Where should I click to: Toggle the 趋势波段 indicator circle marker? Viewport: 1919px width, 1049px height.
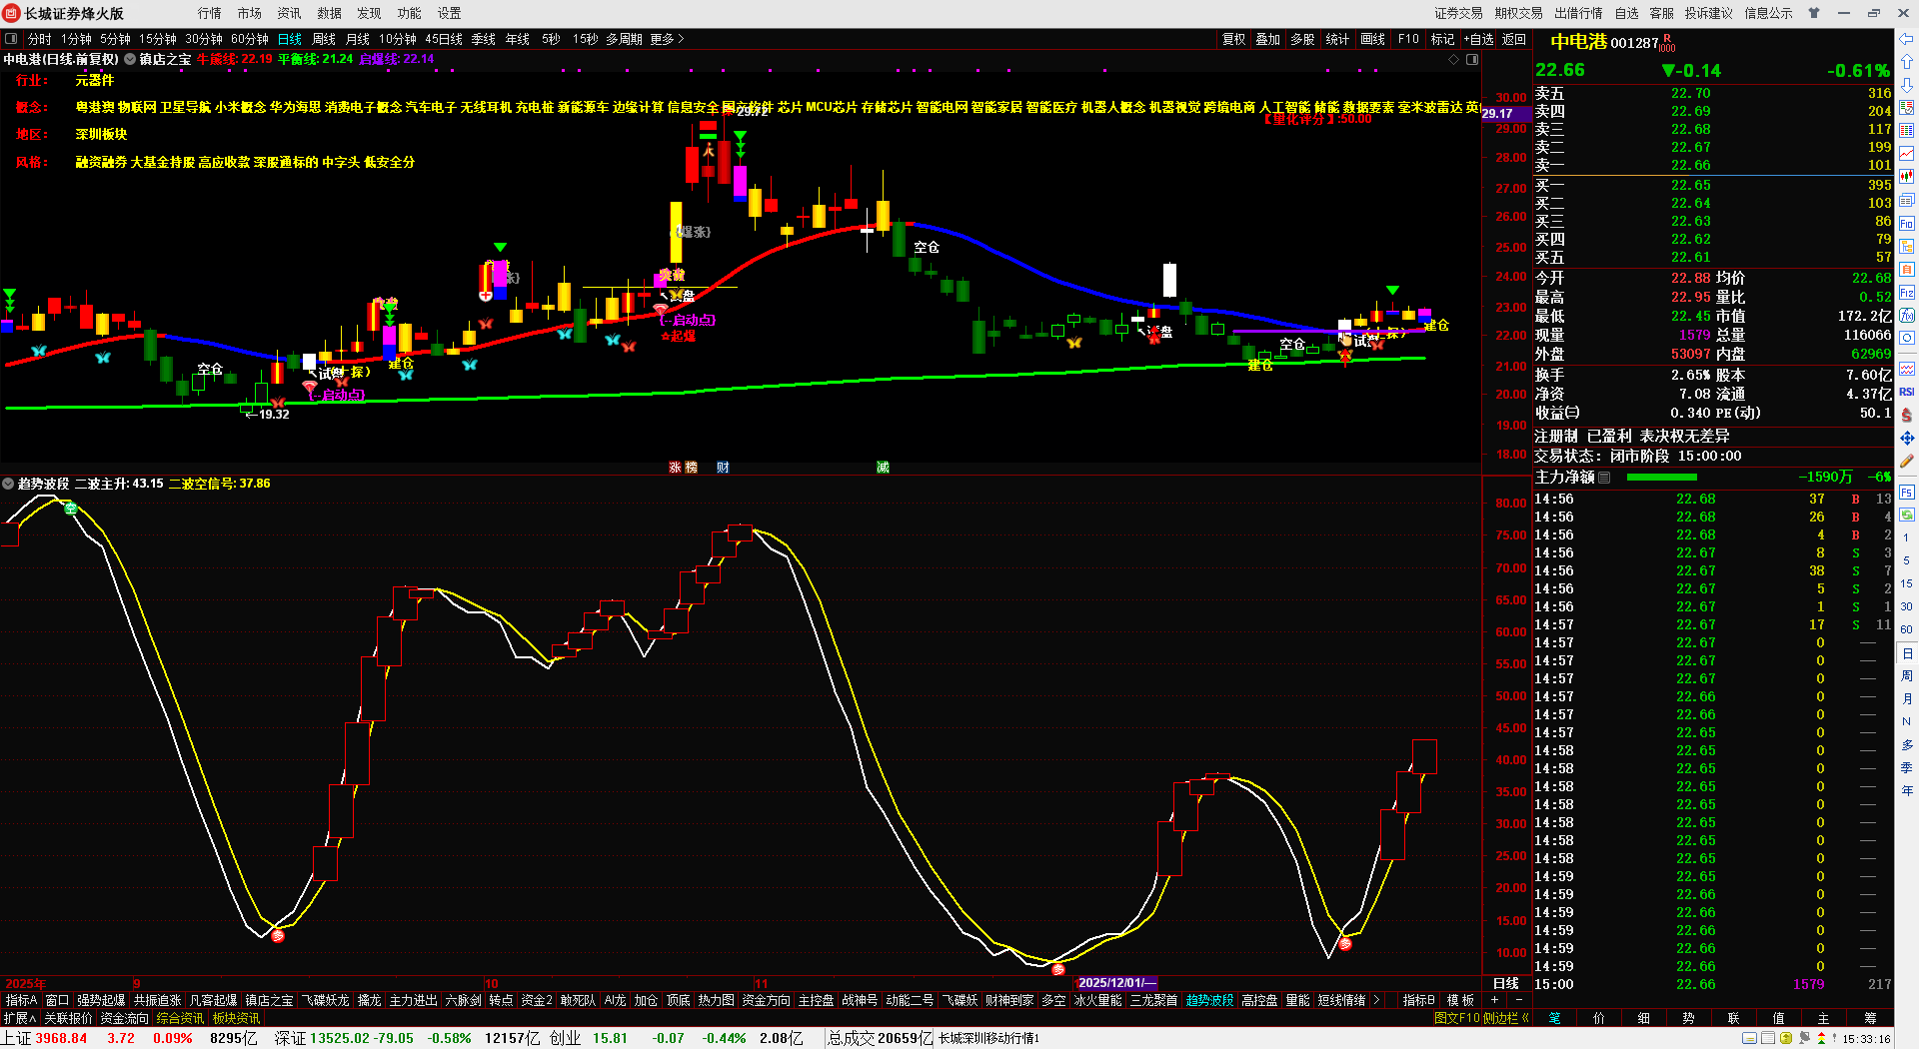coord(8,484)
